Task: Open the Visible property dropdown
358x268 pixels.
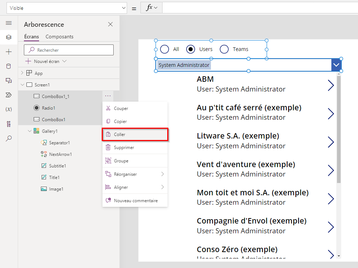Action: coord(67,8)
